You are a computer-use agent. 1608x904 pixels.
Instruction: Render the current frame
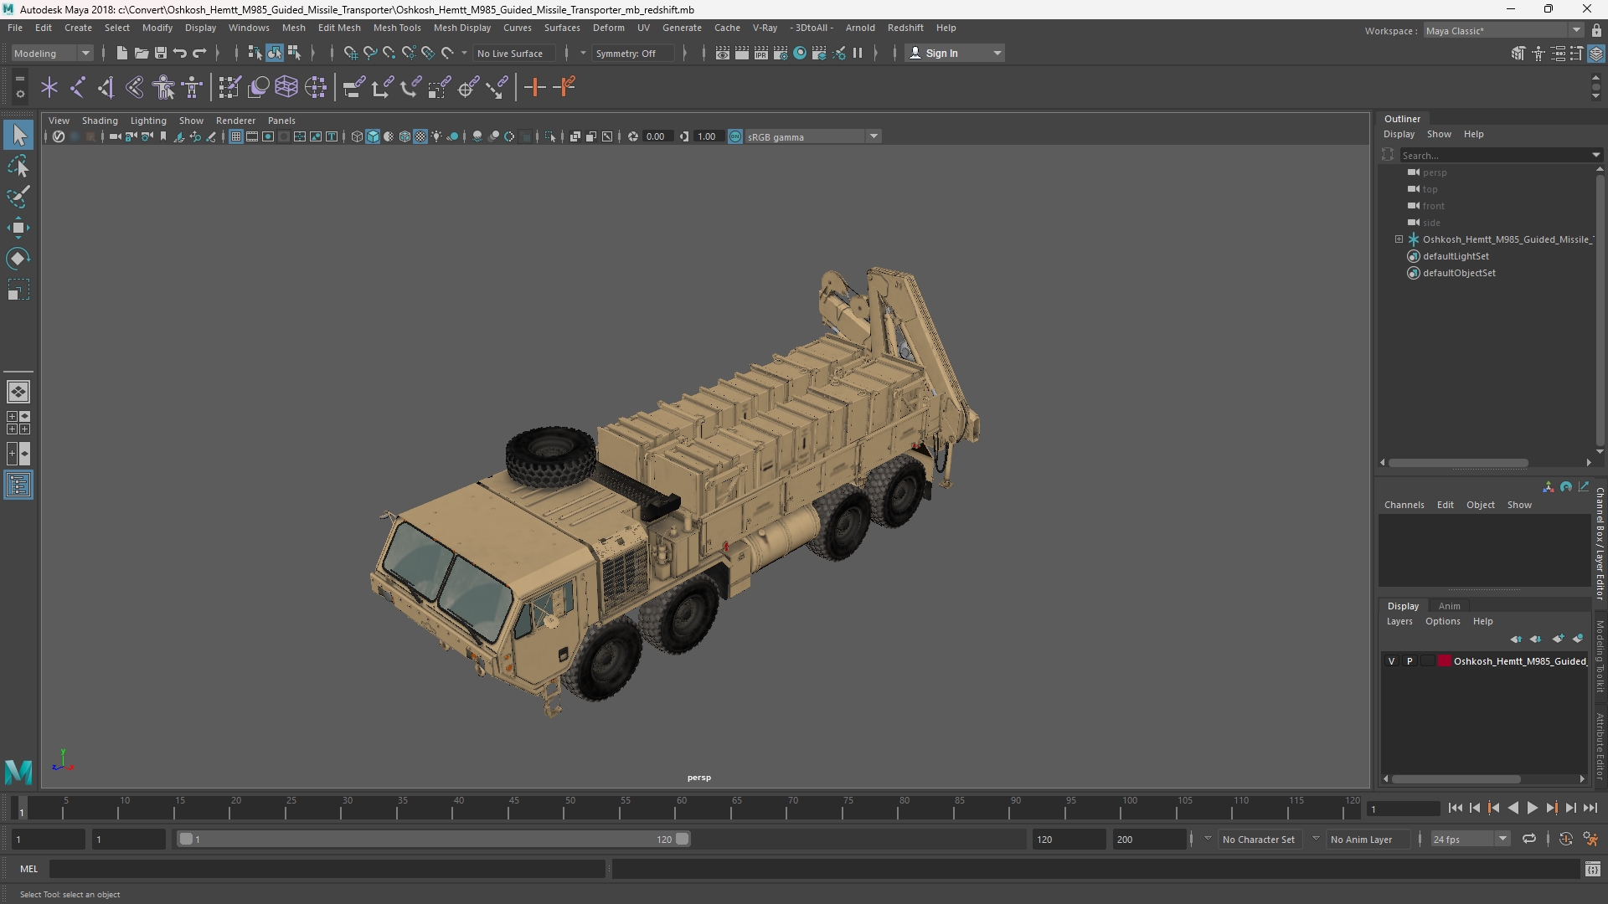[742, 53]
